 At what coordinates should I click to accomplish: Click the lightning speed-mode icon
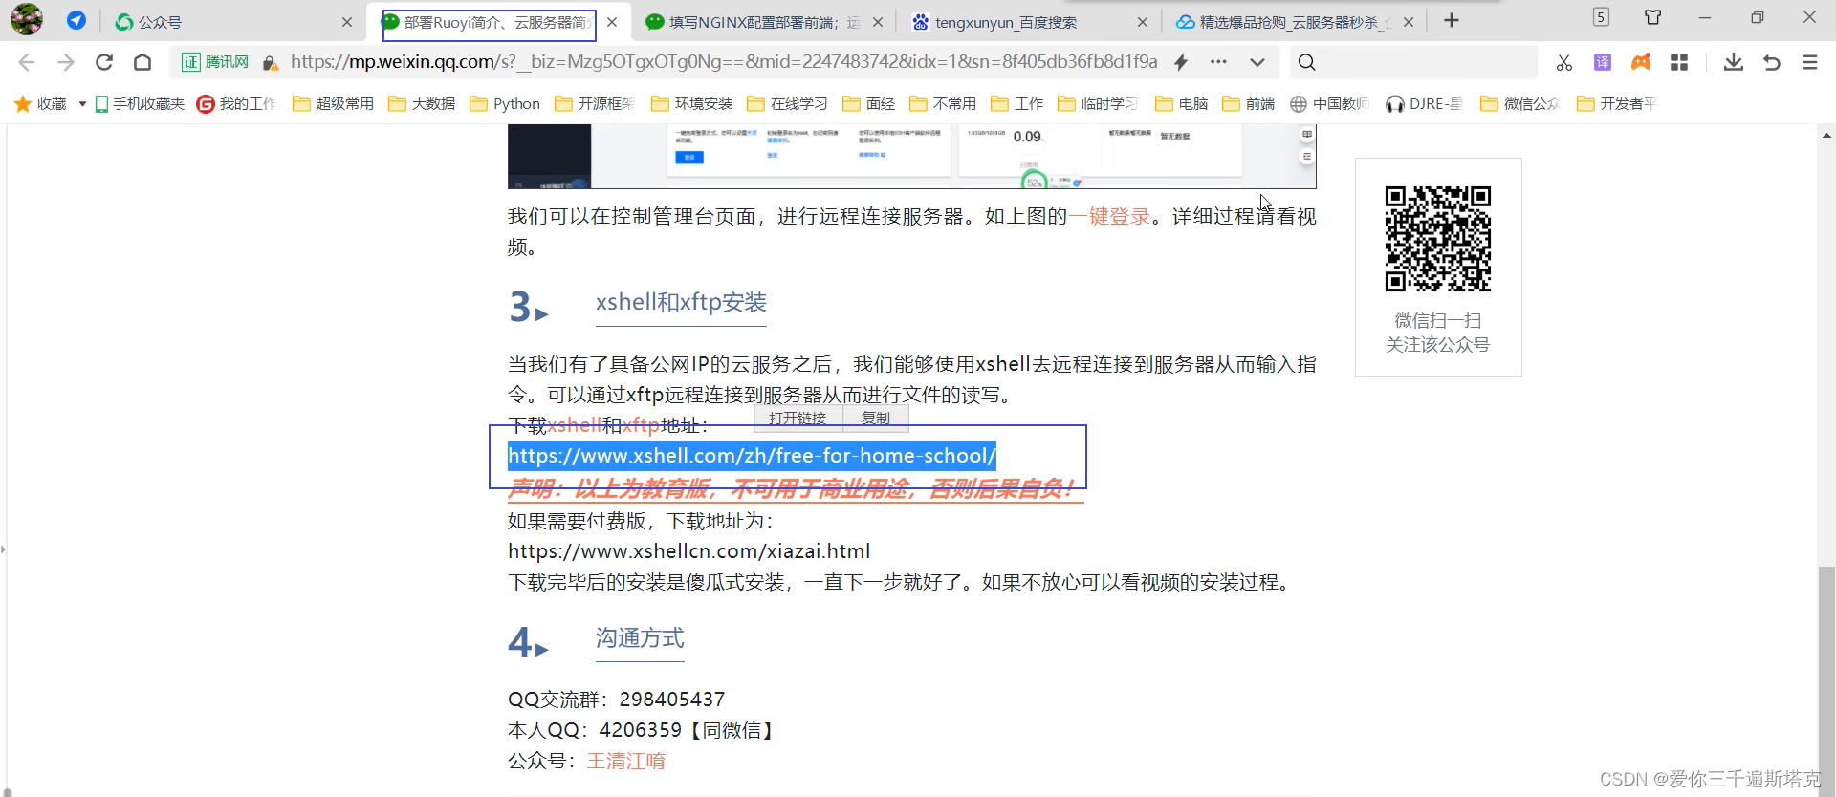tap(1181, 62)
